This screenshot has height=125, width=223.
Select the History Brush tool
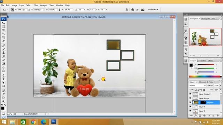pyautogui.click(x=3, y=56)
